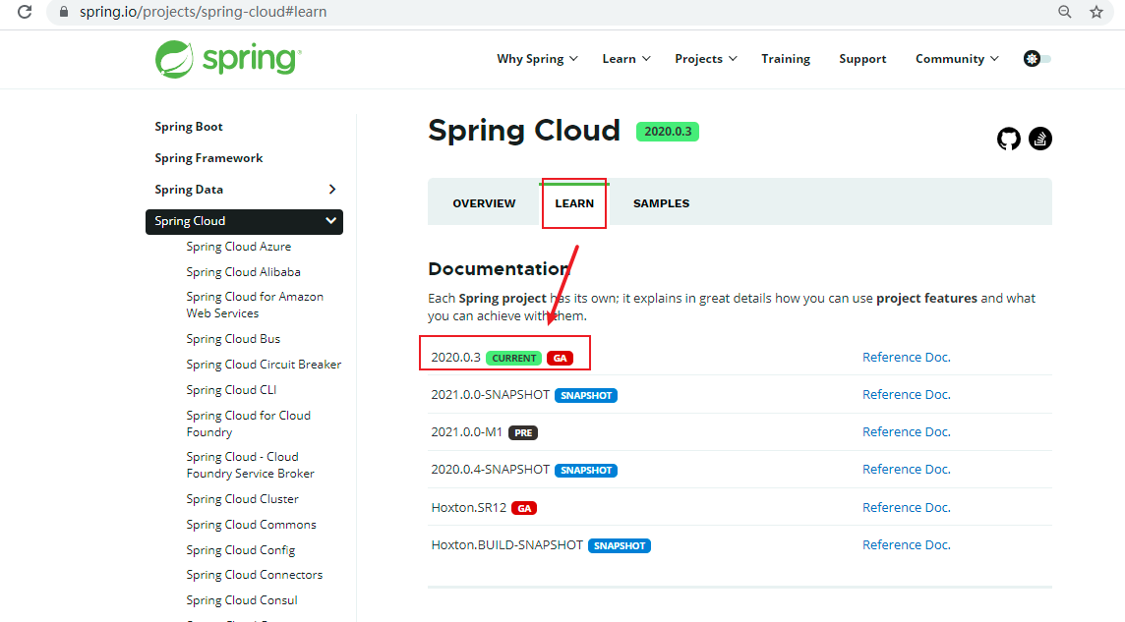The image size is (1125, 622).
Task: Open Spring Boot in the sidebar
Action: [189, 127]
